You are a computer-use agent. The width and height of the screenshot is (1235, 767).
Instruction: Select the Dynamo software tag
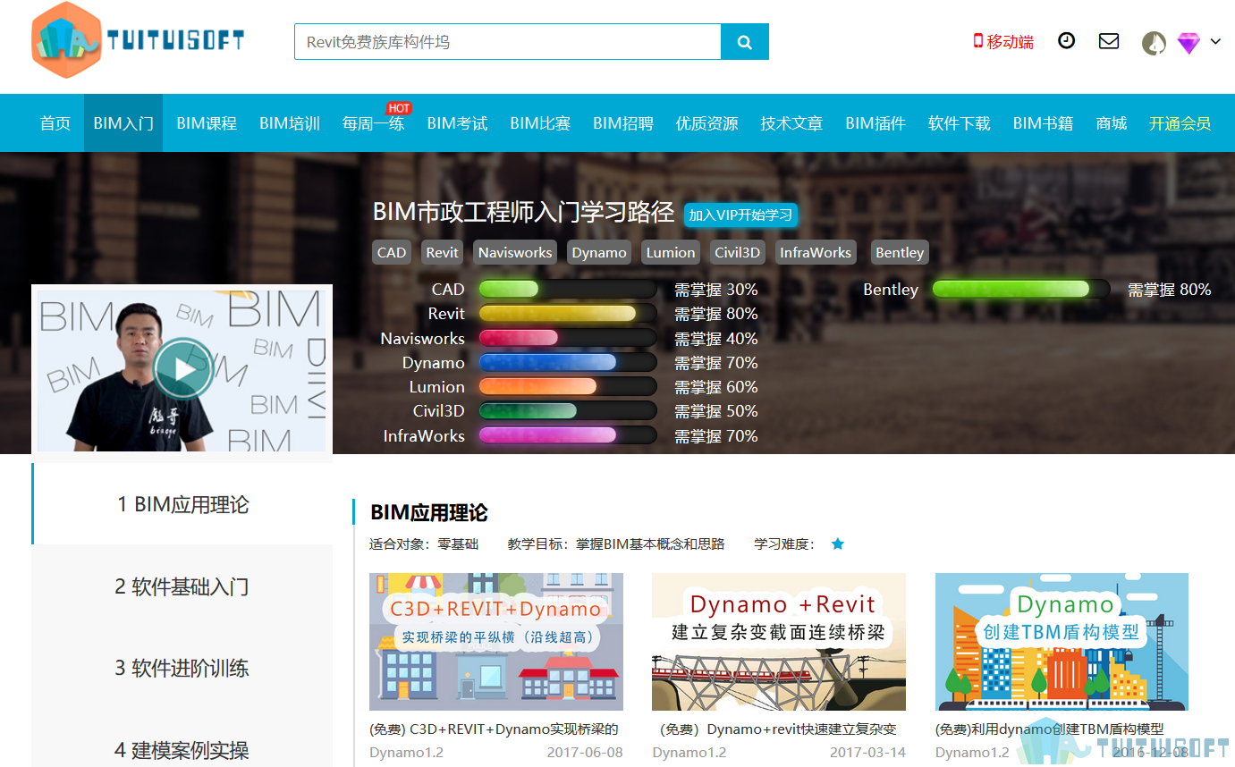pos(599,252)
